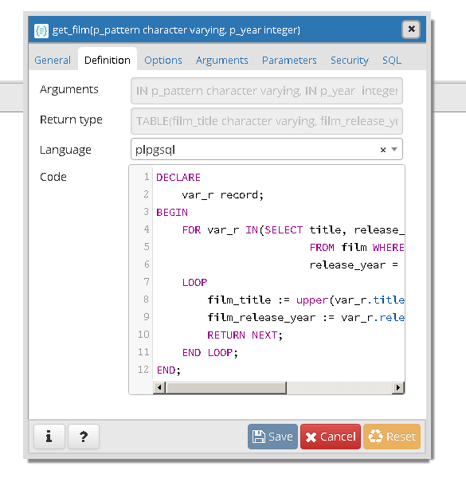Reset the dialog fields

tap(392, 437)
